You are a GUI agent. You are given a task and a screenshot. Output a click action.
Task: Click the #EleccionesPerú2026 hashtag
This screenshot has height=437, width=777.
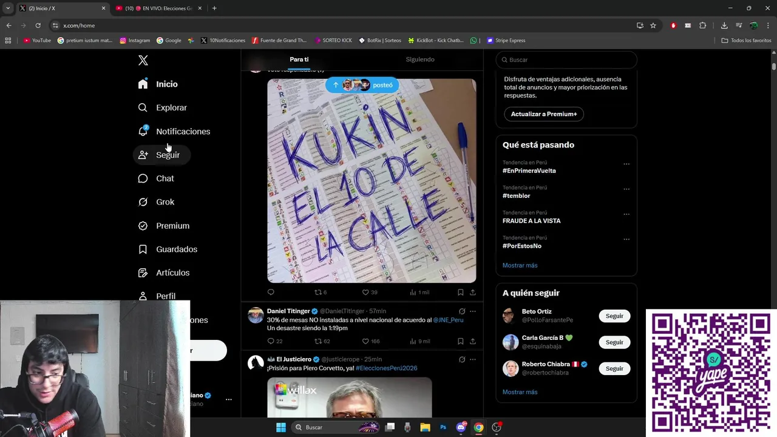387,368
